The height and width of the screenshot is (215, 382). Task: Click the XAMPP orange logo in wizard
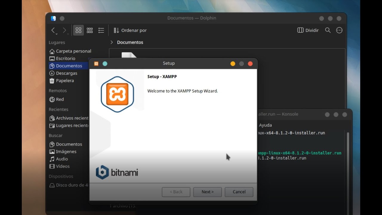(x=117, y=94)
